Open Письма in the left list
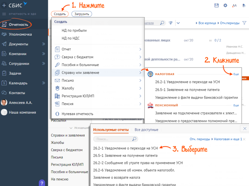Screen dimensions: 249x186 [x=57, y=157]
